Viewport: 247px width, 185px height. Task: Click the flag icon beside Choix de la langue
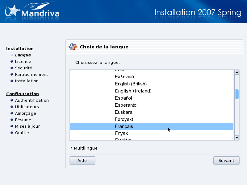(x=72, y=47)
